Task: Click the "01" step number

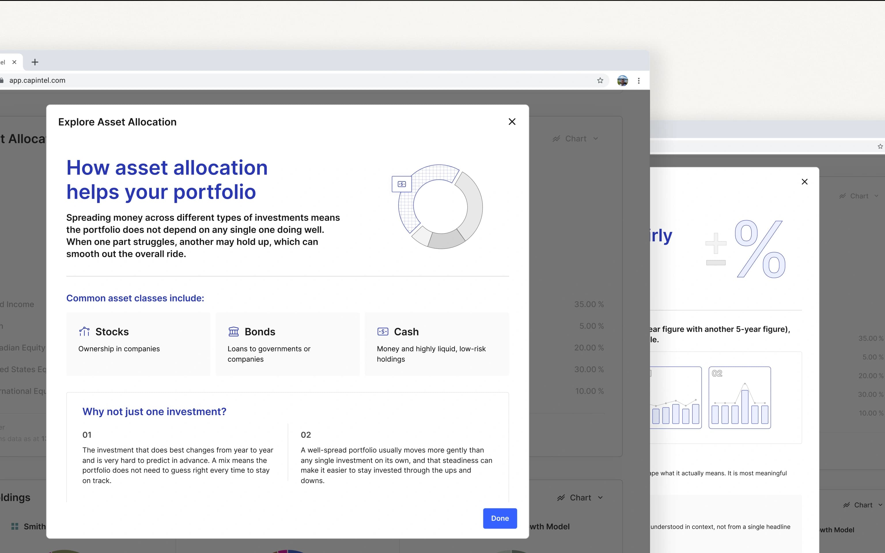Action: pos(87,435)
